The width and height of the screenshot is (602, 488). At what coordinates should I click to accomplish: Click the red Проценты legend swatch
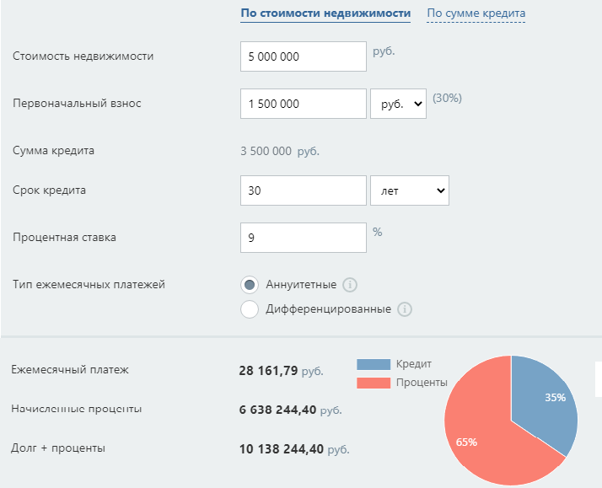[374, 383]
